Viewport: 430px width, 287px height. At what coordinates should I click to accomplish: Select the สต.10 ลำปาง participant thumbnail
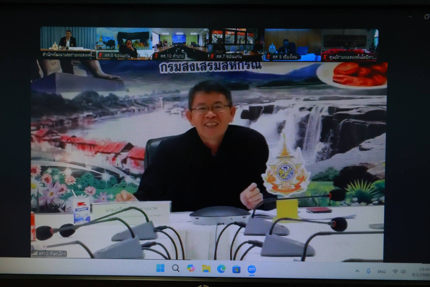point(180,43)
